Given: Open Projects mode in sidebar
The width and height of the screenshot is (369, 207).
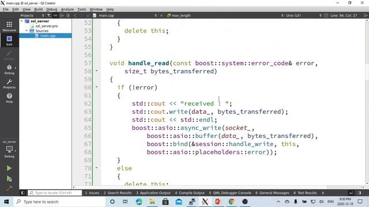Looking at the screenshot, I should (9, 83).
